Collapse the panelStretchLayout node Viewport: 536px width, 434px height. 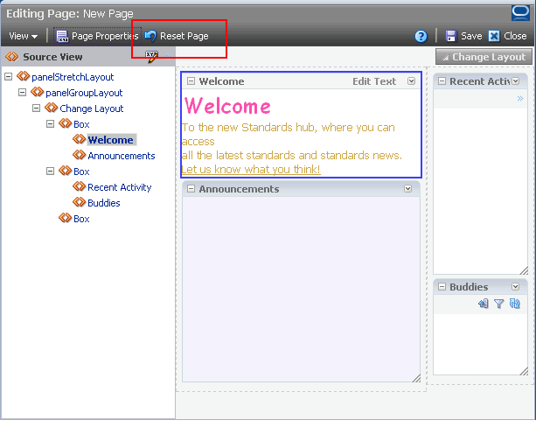[x=8, y=77]
